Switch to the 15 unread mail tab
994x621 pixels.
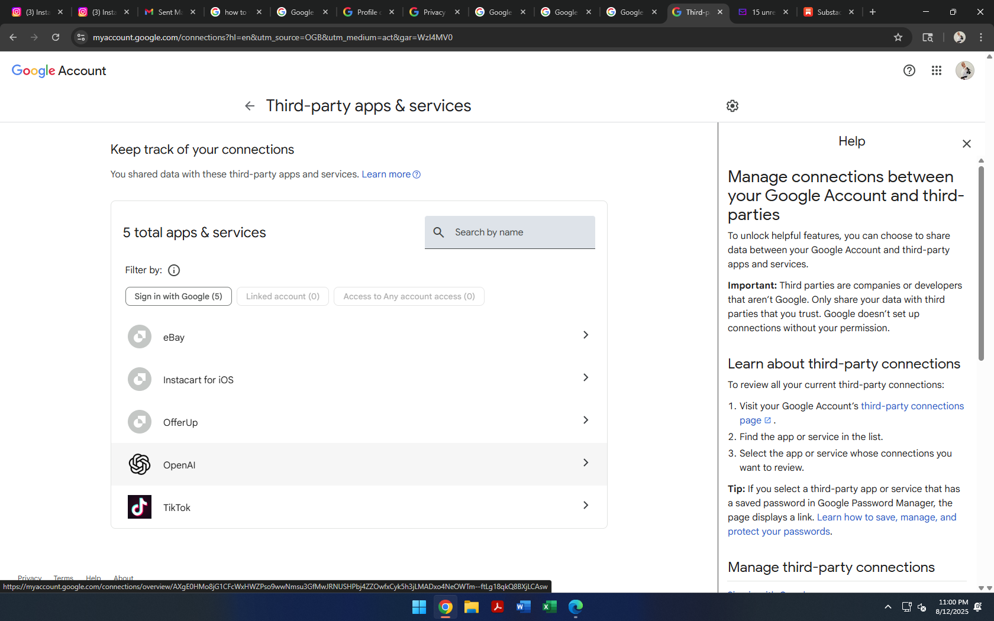click(x=763, y=12)
